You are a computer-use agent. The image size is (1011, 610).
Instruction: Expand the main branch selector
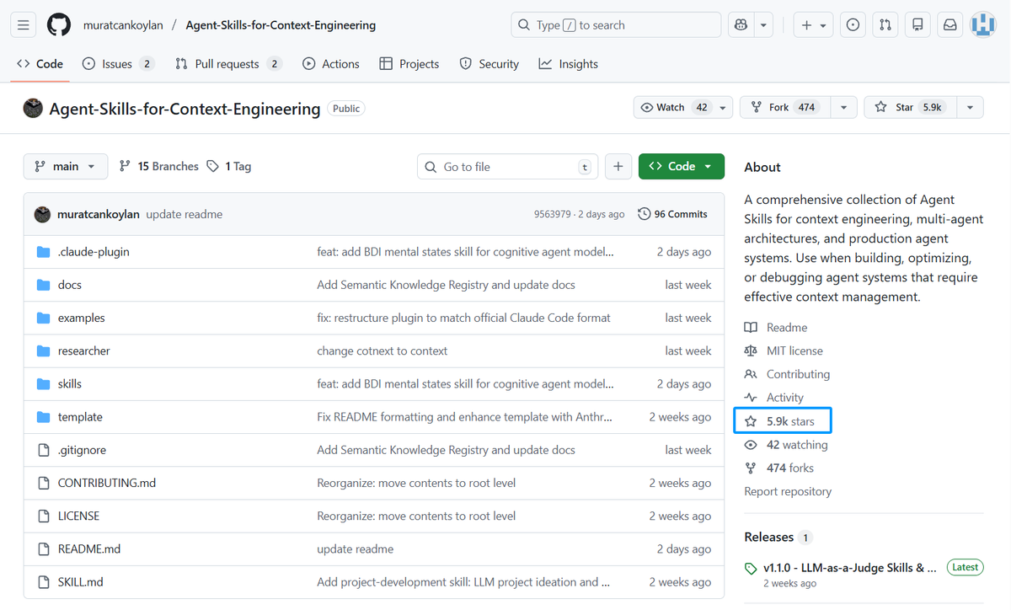point(66,167)
